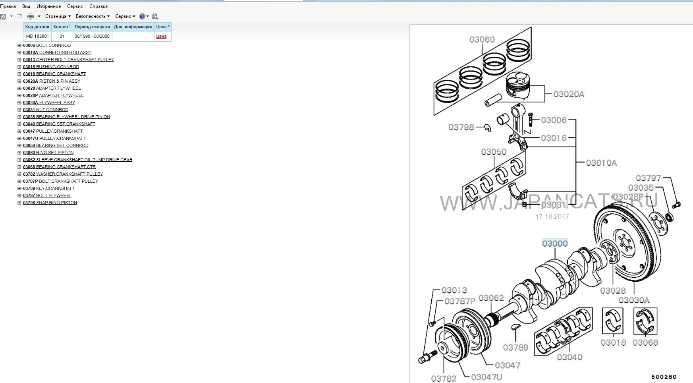Open the Справка menu
Image resolution: width=693 pixels, height=383 pixels.
(x=98, y=6)
